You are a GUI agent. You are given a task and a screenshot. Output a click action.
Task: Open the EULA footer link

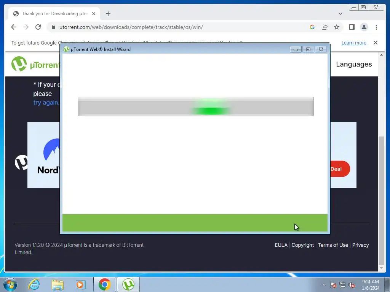pos(281,245)
